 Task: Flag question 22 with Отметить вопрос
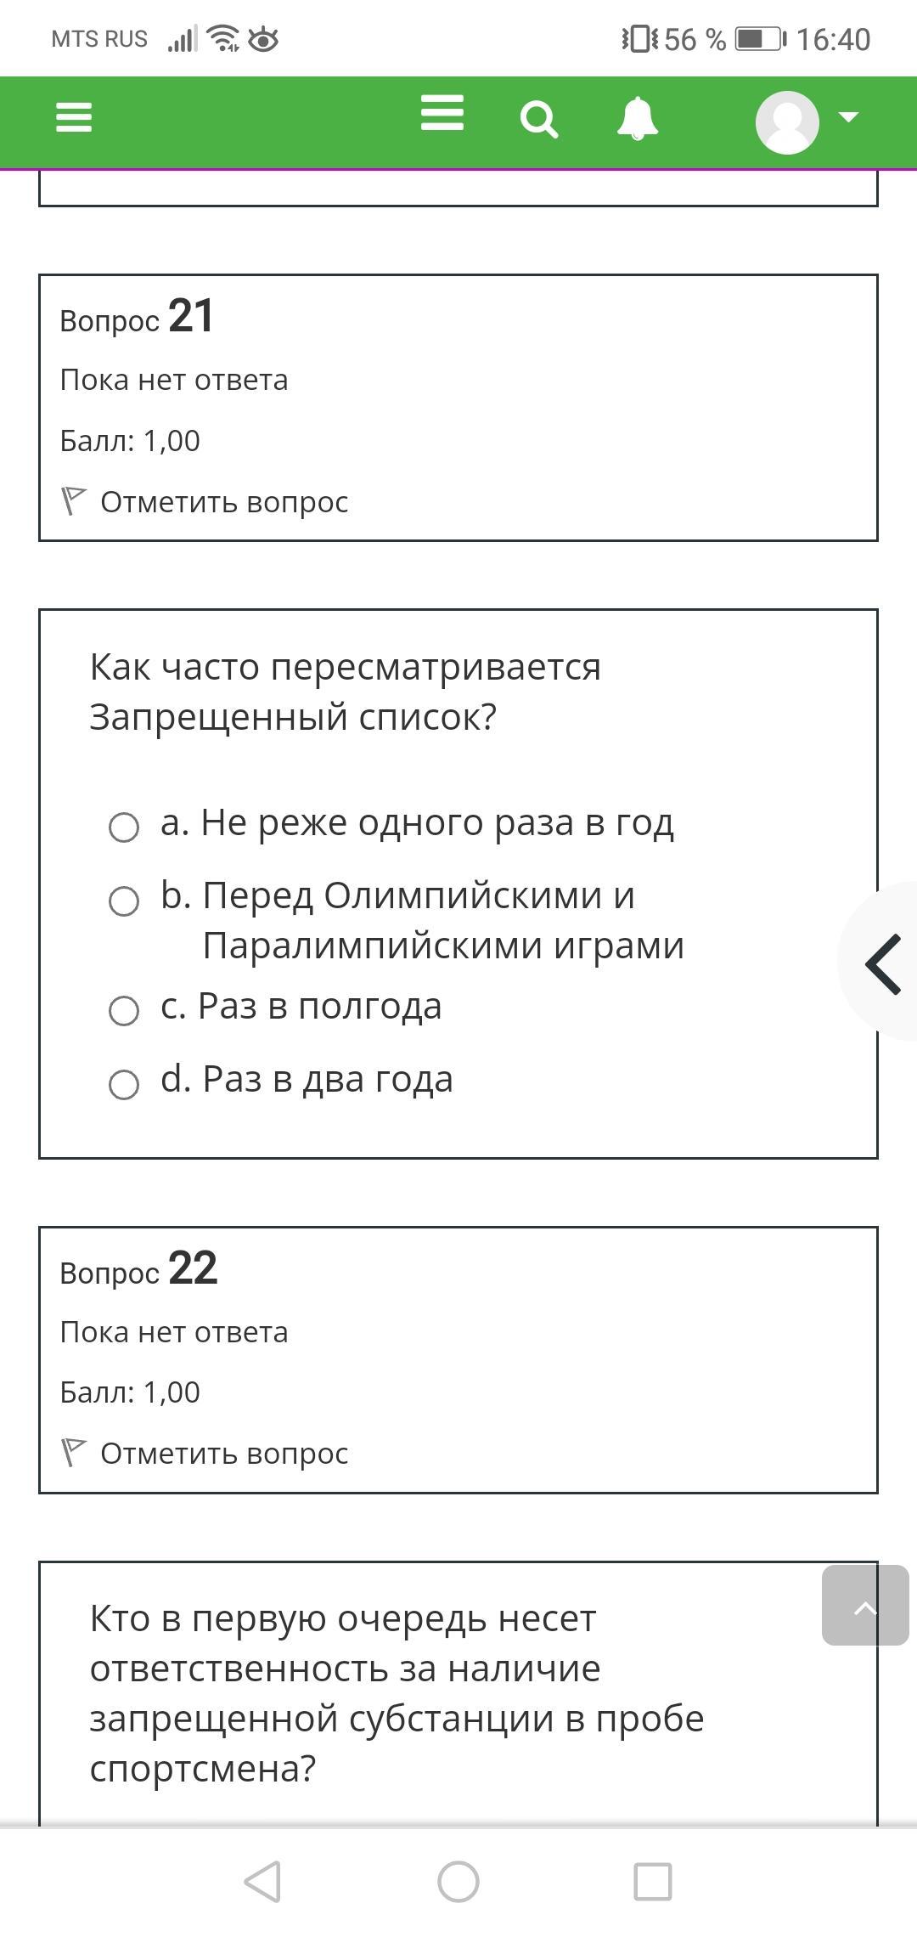click(205, 1454)
